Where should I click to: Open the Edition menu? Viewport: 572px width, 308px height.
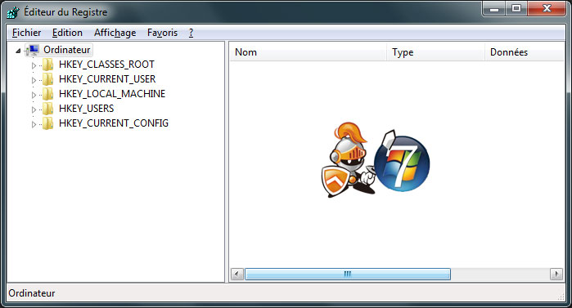67,33
